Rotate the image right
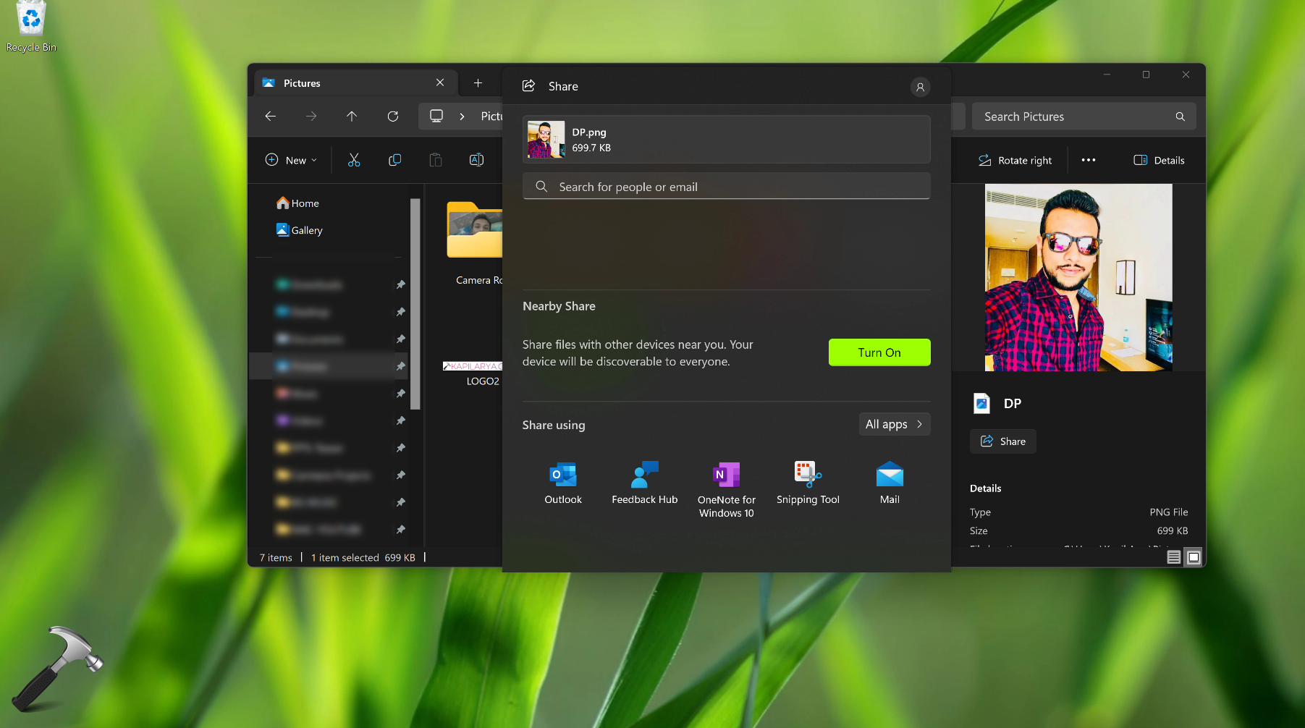This screenshot has height=728, width=1305. click(1014, 160)
